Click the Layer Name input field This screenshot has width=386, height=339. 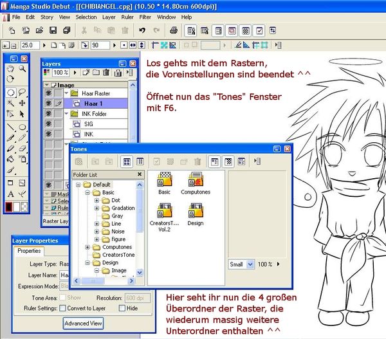click(64, 275)
